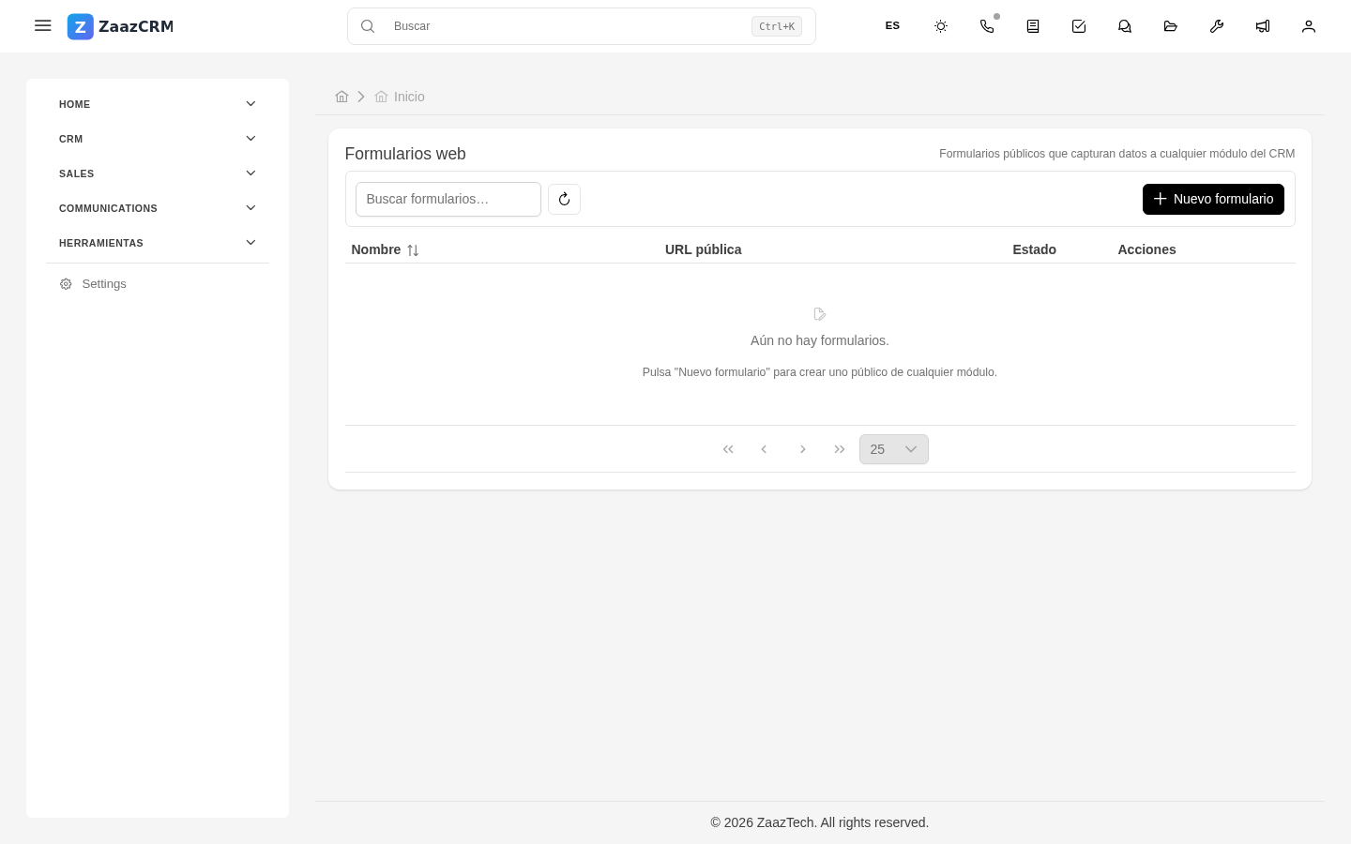Expand the HOME sidebar section
This screenshot has width=1351, height=844.
pyautogui.click(x=158, y=104)
